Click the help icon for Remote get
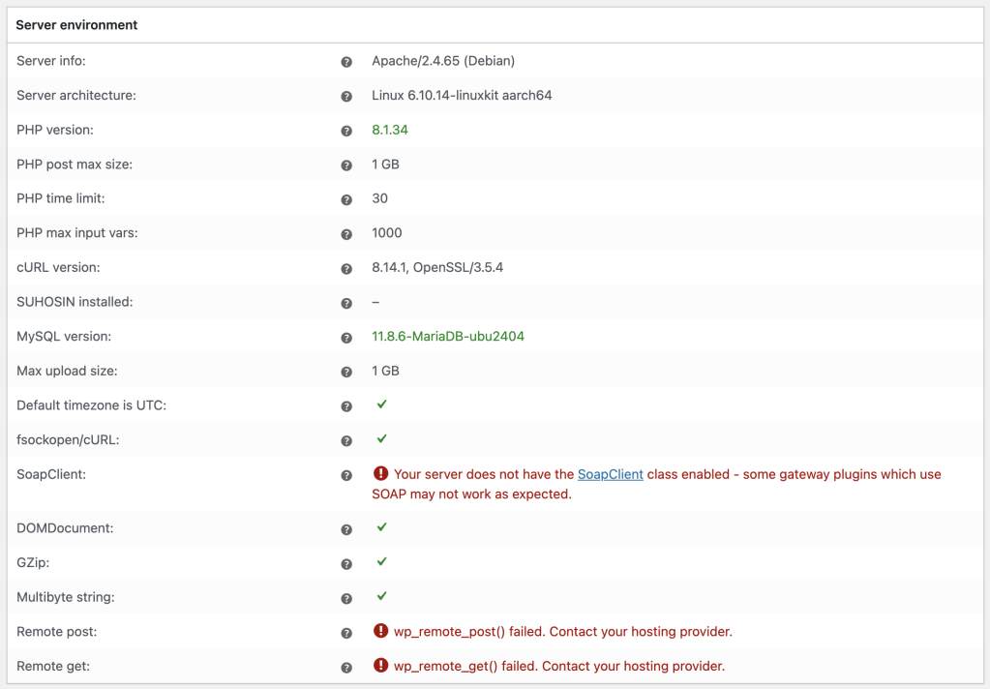The image size is (990, 689). tap(346, 667)
